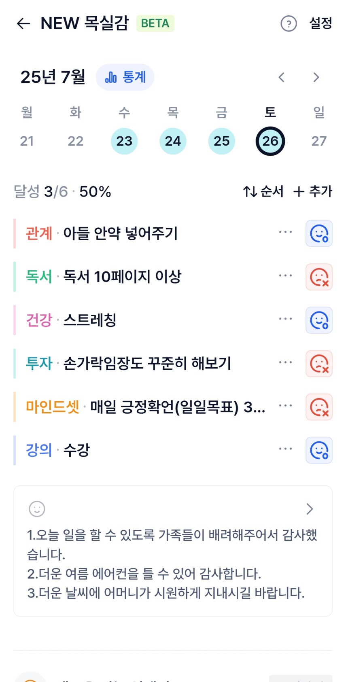346x682 pixels.
Task: Add new goal with 추가 plus
Action: 313,191
